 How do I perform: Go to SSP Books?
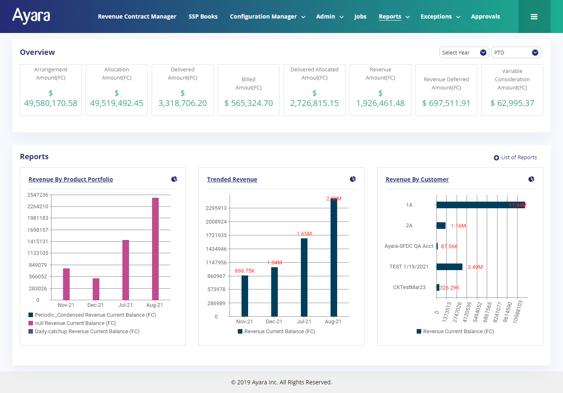[x=203, y=17]
